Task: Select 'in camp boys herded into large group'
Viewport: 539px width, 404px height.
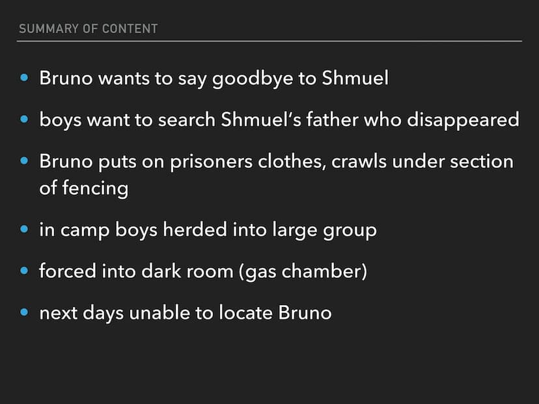Action: (x=208, y=230)
